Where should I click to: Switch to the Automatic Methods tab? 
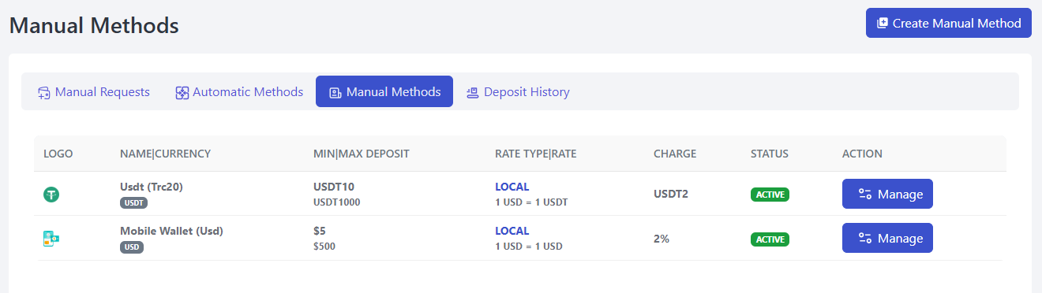(239, 92)
